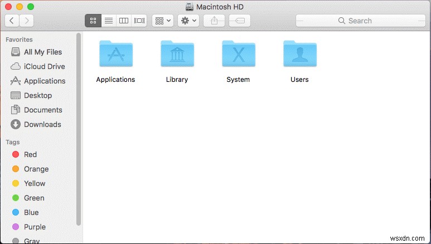Image resolution: width=431 pixels, height=244 pixels.
Task: Click the "Red" tag label
Action: 30,154
